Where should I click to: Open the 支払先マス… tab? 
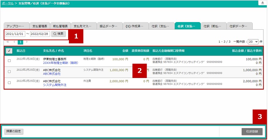pyautogui.click(x=84, y=26)
